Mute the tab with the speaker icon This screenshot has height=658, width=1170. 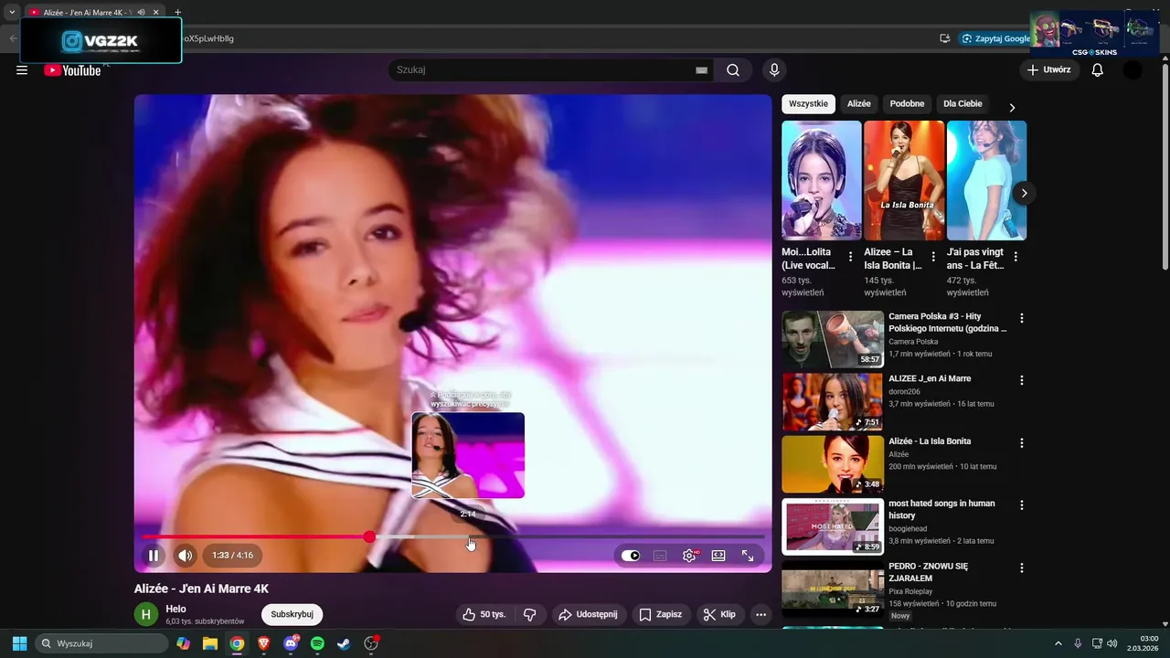point(141,13)
